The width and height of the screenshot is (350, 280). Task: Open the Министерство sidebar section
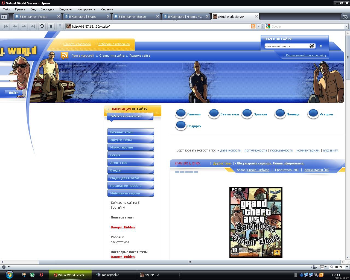[131, 147]
